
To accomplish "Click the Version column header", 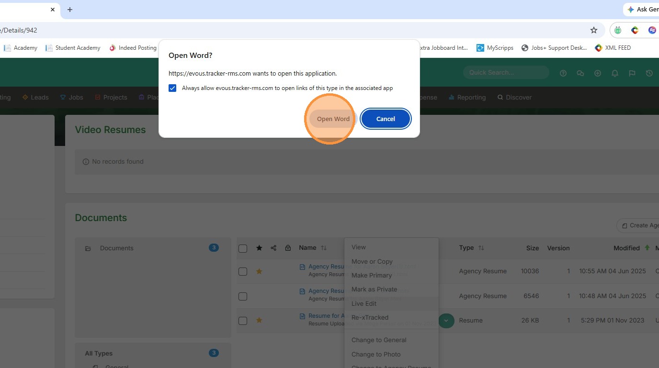I will pyautogui.click(x=558, y=248).
